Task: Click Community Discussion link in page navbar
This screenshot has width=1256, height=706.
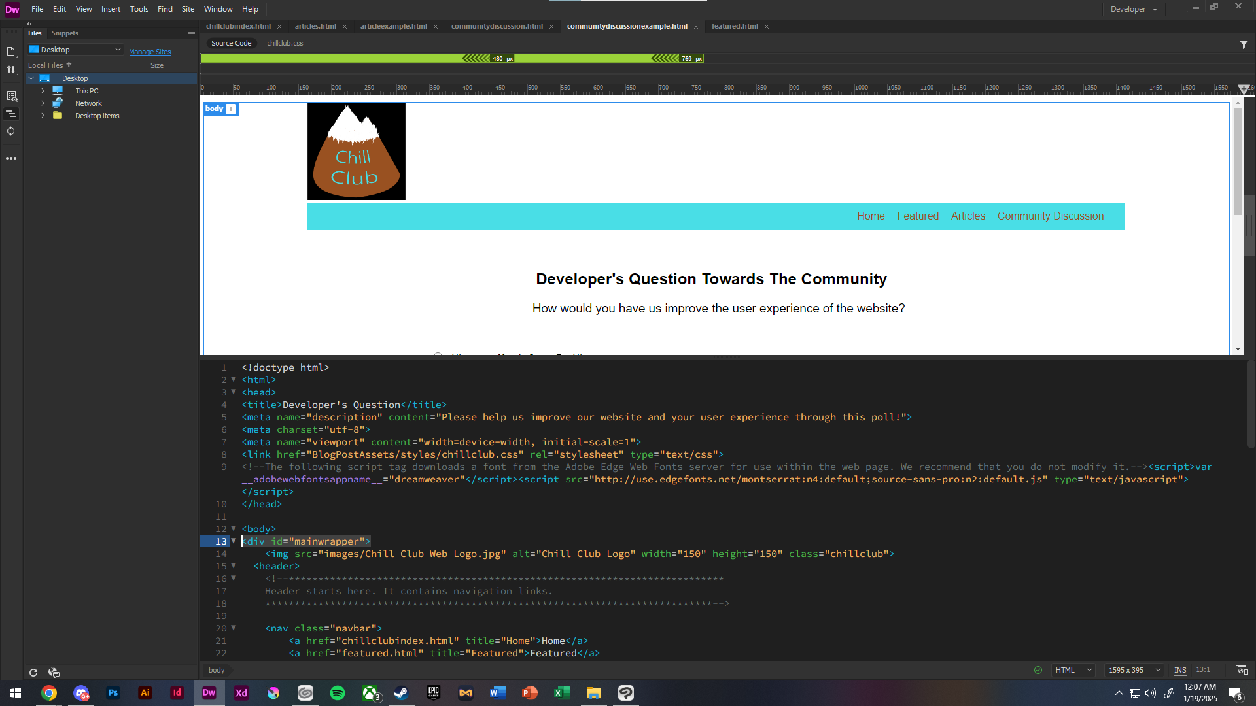Action: coord(1050,216)
